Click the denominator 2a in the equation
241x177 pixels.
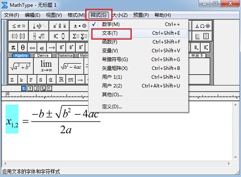66,130
